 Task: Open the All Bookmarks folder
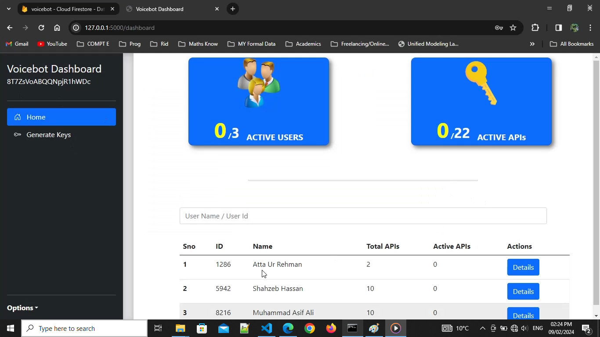click(572, 44)
